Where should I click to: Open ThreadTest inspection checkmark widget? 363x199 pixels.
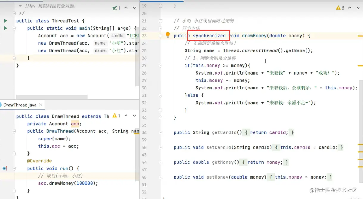coord(116,8)
